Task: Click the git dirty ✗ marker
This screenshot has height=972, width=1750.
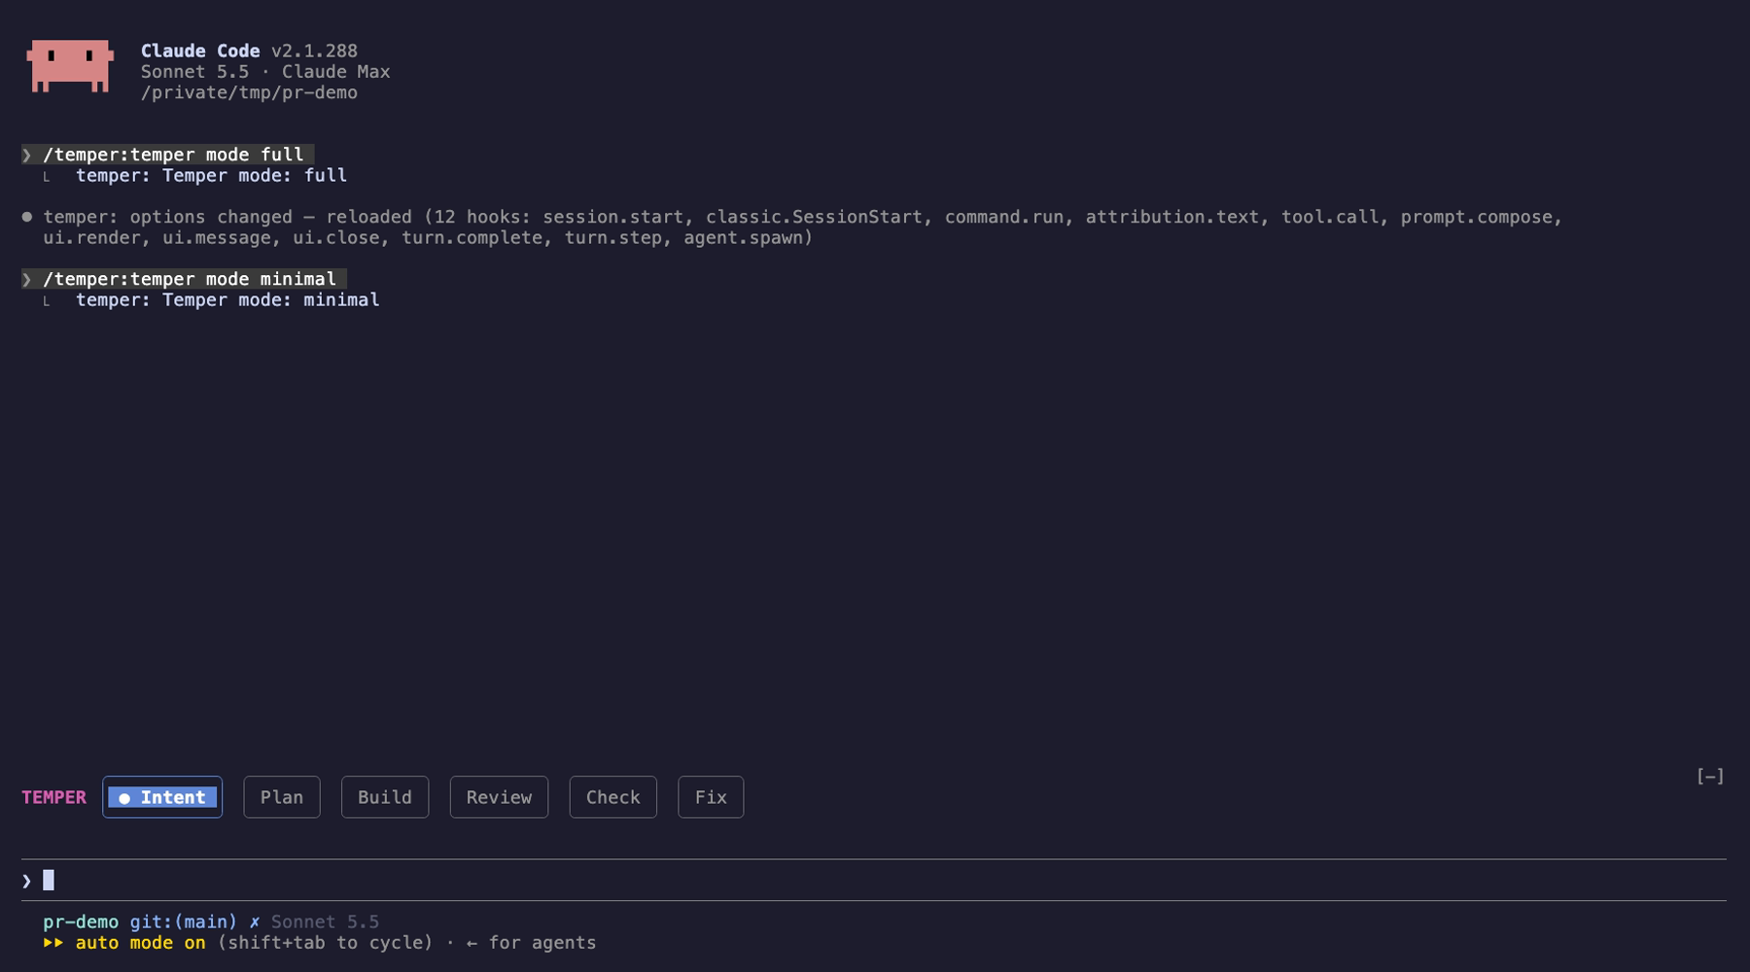Action: [255, 921]
